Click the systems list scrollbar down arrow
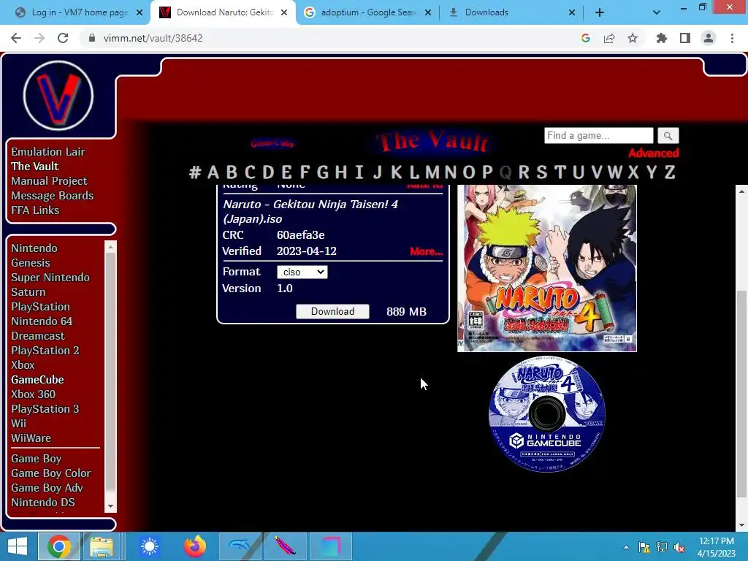This screenshot has width=748, height=561. pyautogui.click(x=111, y=506)
